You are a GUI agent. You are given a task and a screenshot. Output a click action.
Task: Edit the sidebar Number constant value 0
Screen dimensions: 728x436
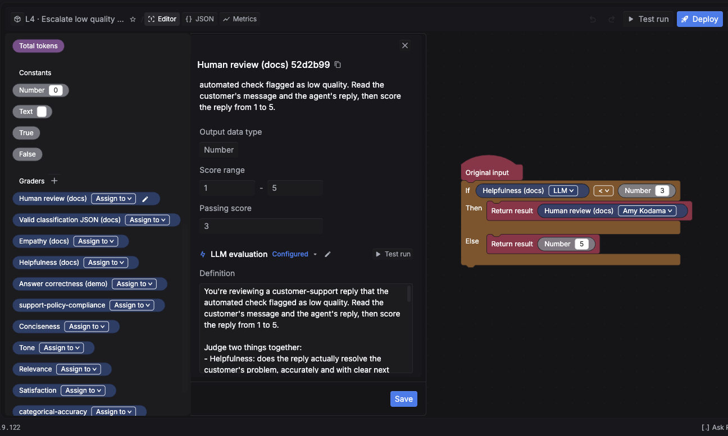pos(56,90)
